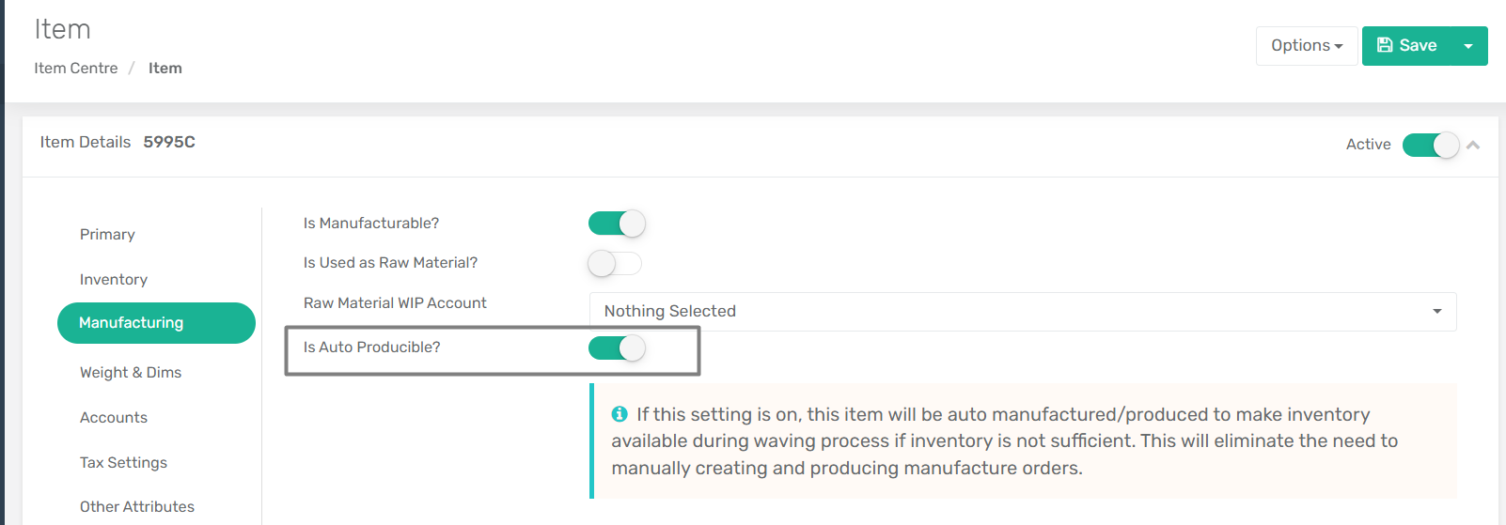The width and height of the screenshot is (1506, 525).
Task: Switch to the Primary tab
Action: [107, 235]
